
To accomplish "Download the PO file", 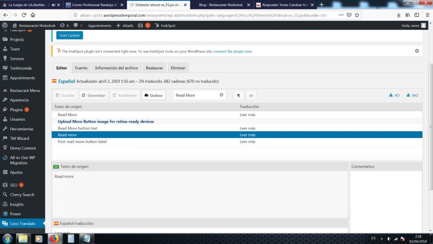I will [394, 95].
